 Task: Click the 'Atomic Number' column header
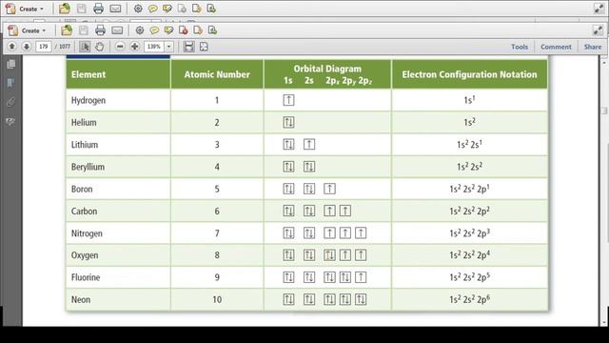point(217,74)
